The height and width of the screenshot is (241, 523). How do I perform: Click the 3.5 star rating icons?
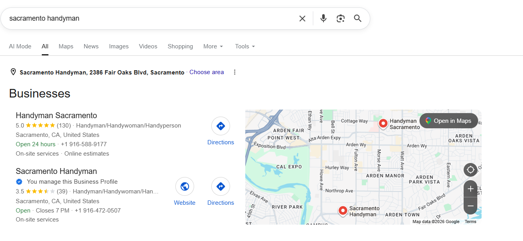coord(40,191)
